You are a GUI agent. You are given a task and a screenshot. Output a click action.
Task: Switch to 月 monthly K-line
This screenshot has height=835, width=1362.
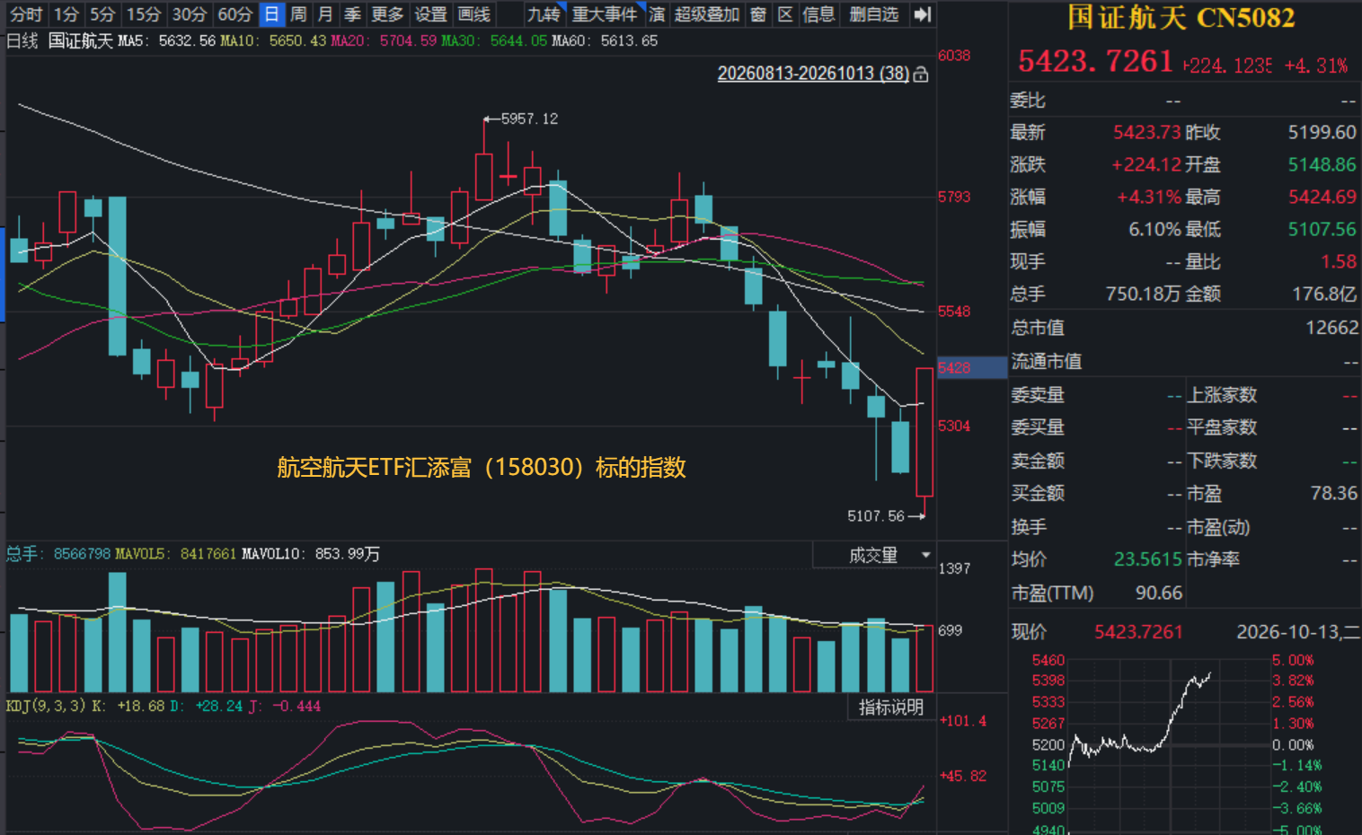pos(325,14)
